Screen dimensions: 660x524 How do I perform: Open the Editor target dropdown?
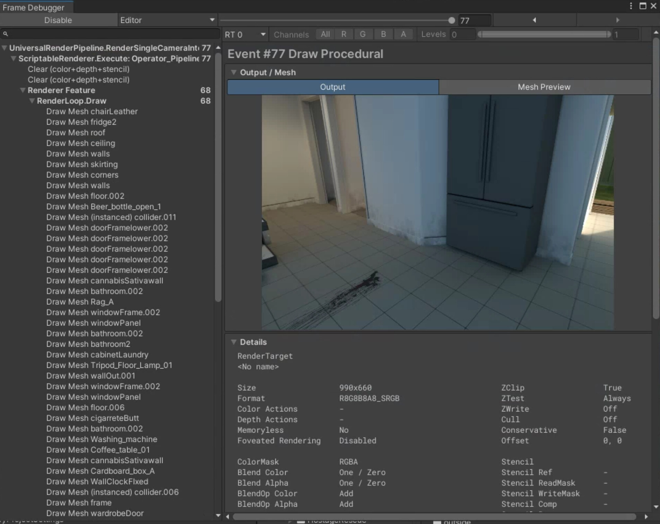[168, 20]
